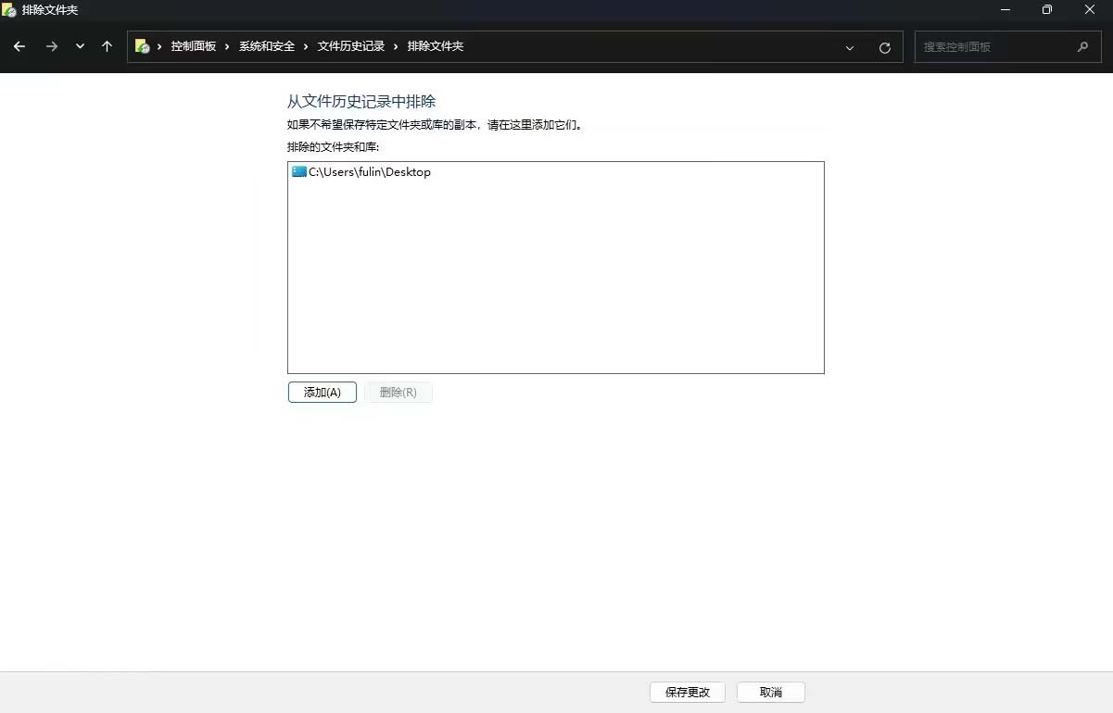Expand the chevron after 系统和安全 breadcrumb

[x=306, y=46]
